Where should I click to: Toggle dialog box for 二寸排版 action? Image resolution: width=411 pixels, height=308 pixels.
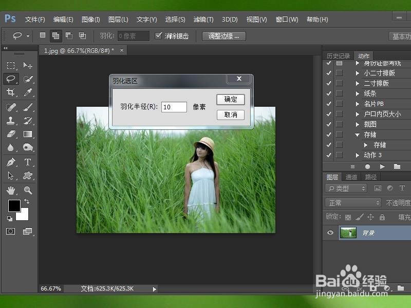coord(339,83)
